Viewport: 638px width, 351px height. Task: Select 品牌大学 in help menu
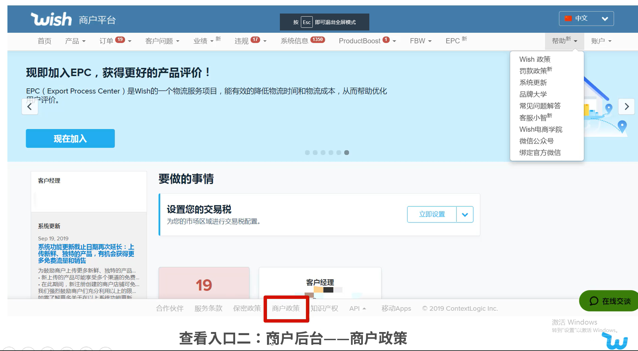533,94
